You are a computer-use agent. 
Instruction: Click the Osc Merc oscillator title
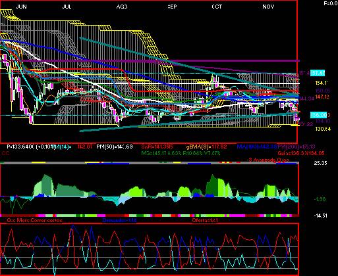(34, 220)
